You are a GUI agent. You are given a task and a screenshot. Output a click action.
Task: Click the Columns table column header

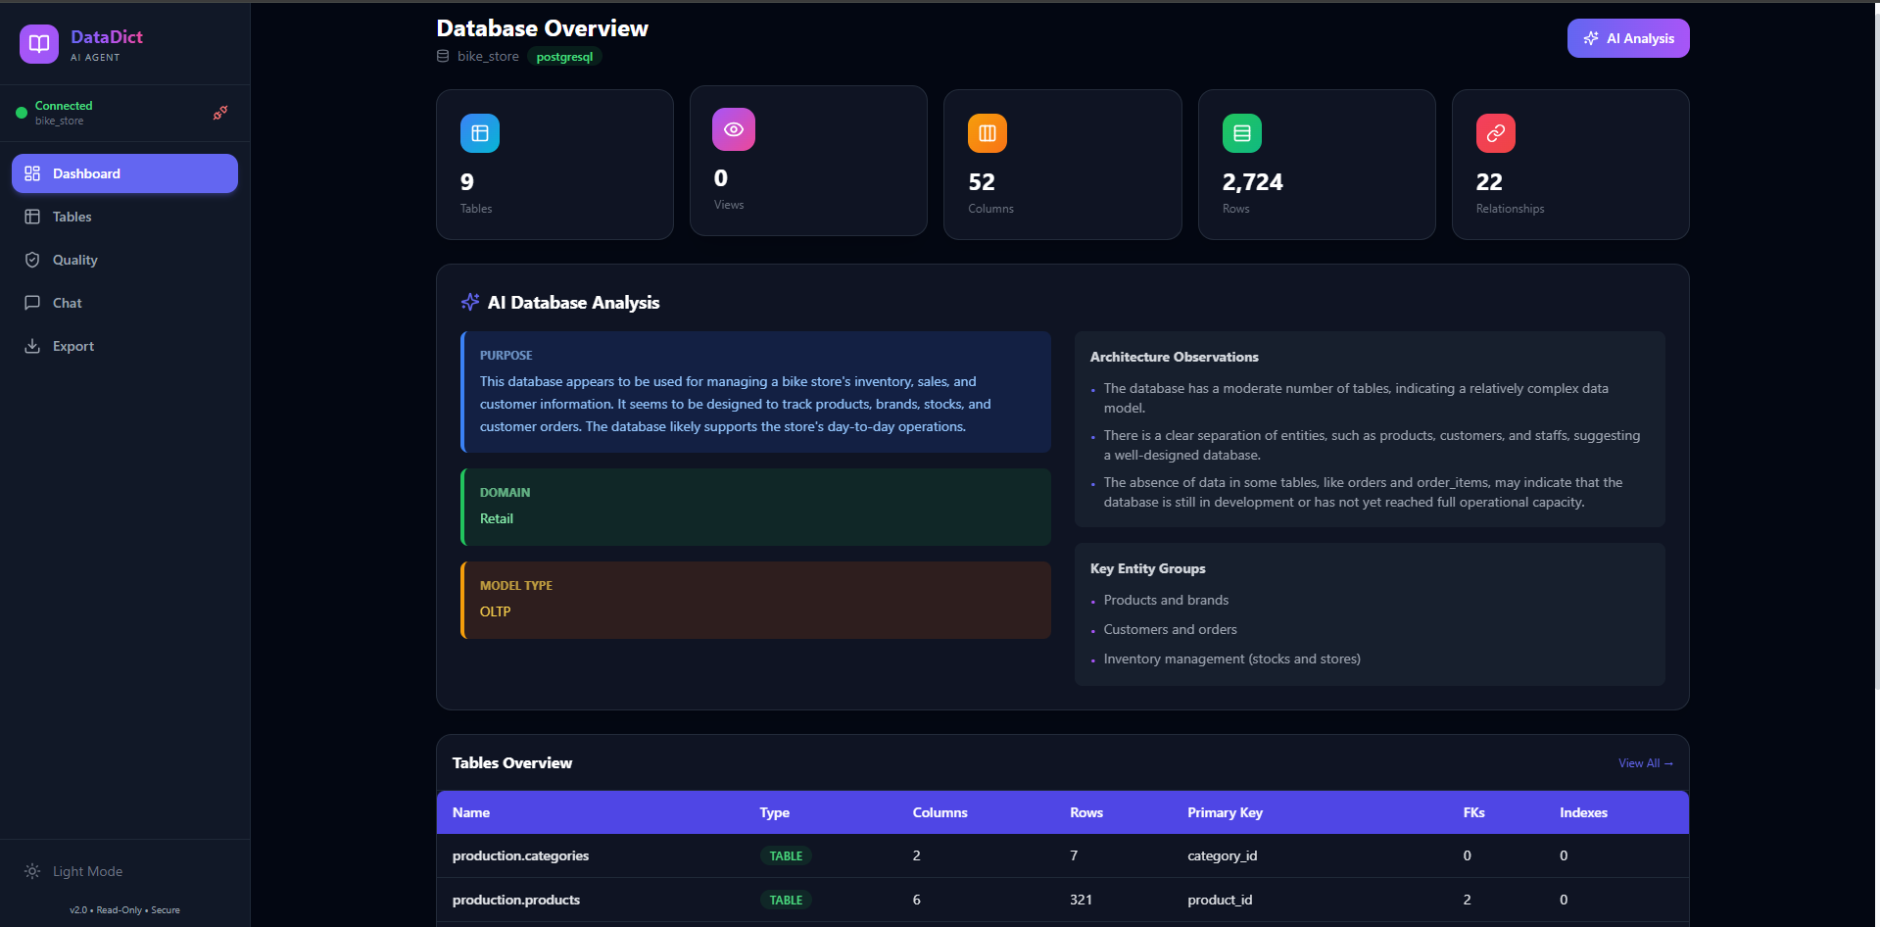940,812
